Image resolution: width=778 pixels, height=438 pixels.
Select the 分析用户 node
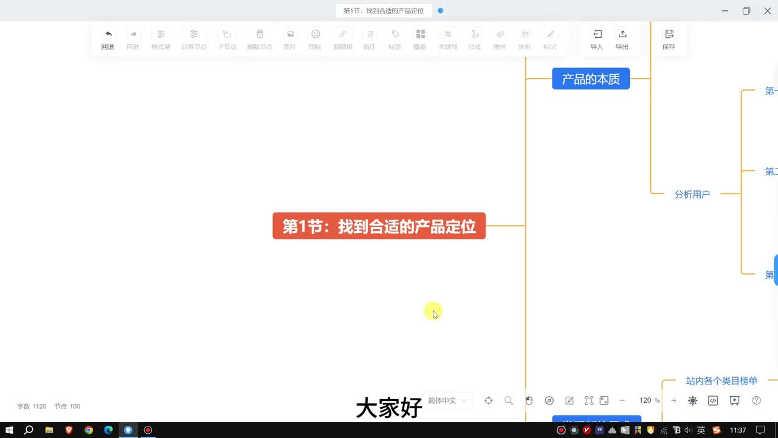point(692,194)
